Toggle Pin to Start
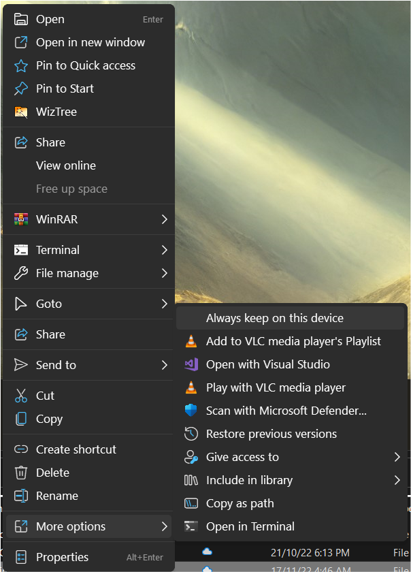411x572 pixels. (65, 89)
